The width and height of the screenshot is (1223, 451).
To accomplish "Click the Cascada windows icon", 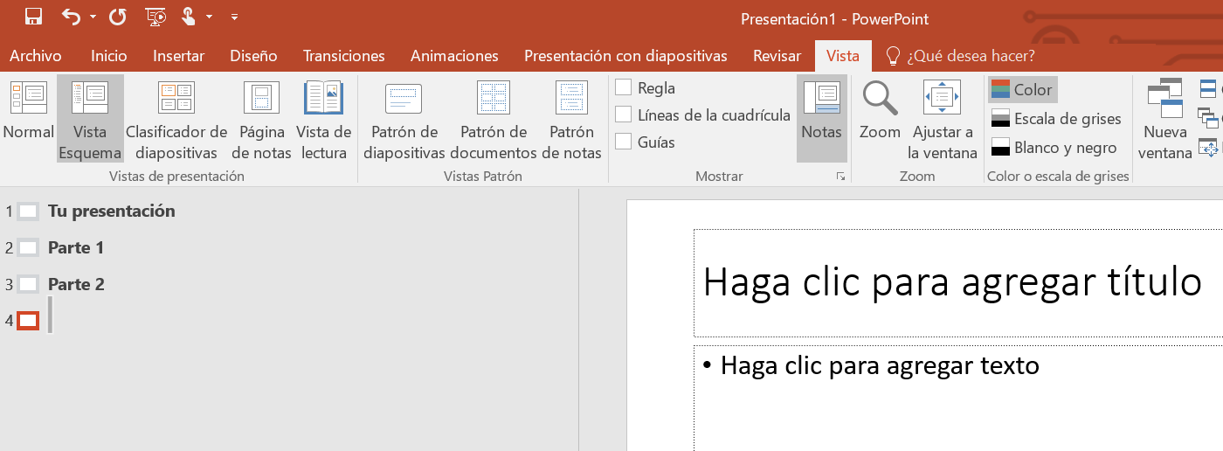I will point(1208,117).
